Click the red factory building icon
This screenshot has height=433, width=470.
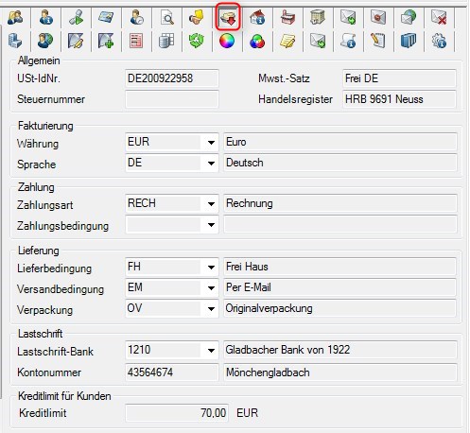tap(287, 18)
